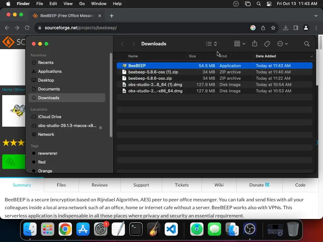
Task: Open a new Chrome tab
Action: pos(112,16)
